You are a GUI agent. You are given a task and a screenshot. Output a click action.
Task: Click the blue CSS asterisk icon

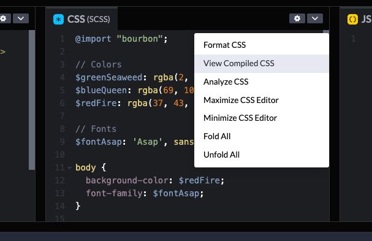point(58,19)
